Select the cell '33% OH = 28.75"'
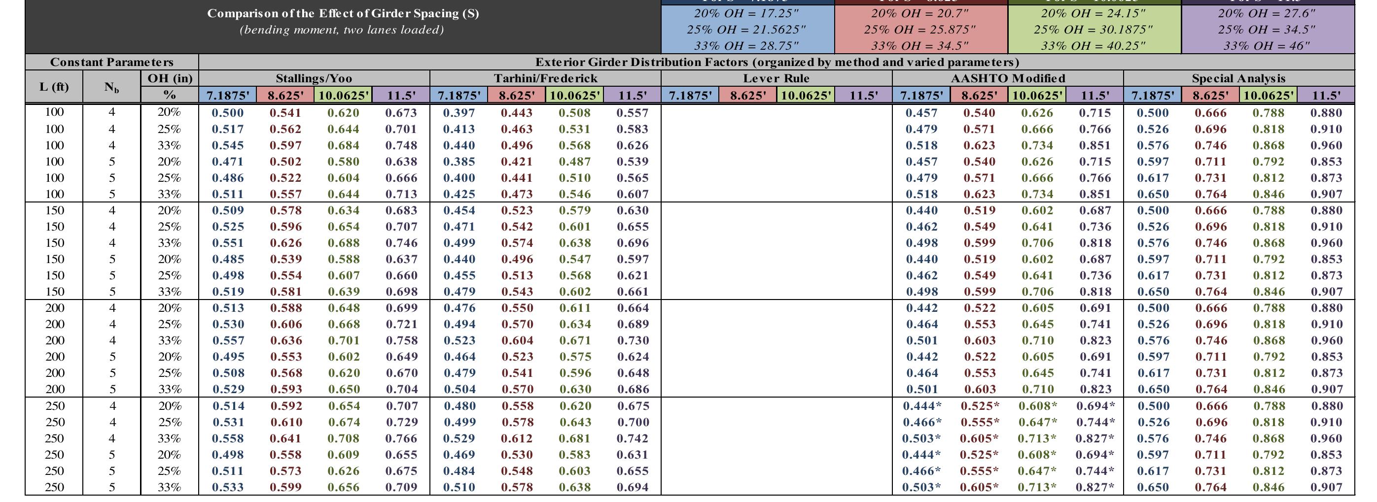The height and width of the screenshot is (502, 1377). [747, 46]
